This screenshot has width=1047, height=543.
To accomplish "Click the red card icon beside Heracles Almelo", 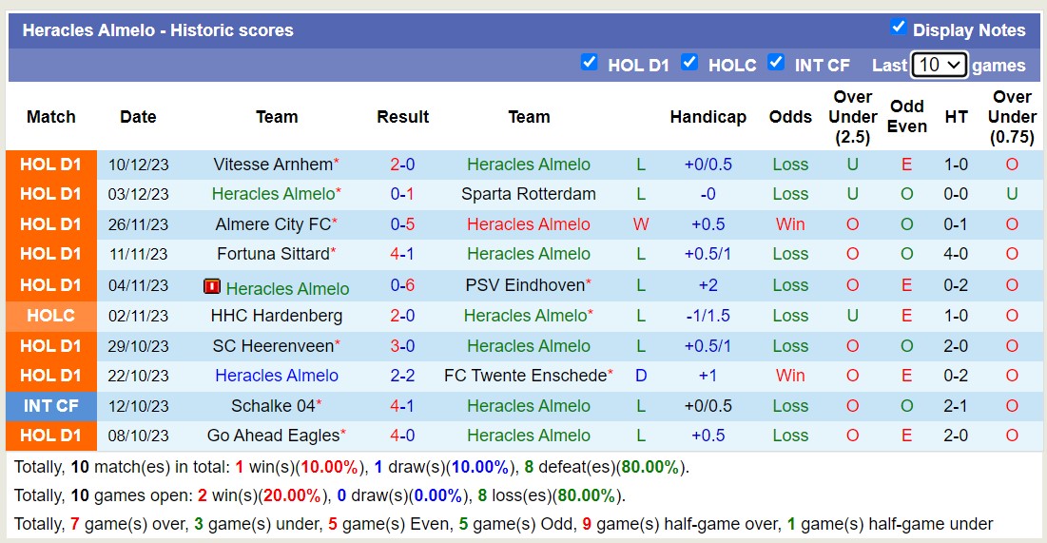I will click(212, 287).
